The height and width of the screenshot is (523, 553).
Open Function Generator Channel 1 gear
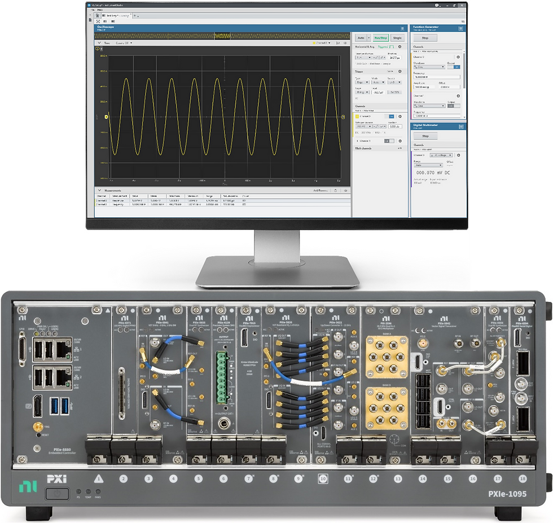(x=458, y=96)
